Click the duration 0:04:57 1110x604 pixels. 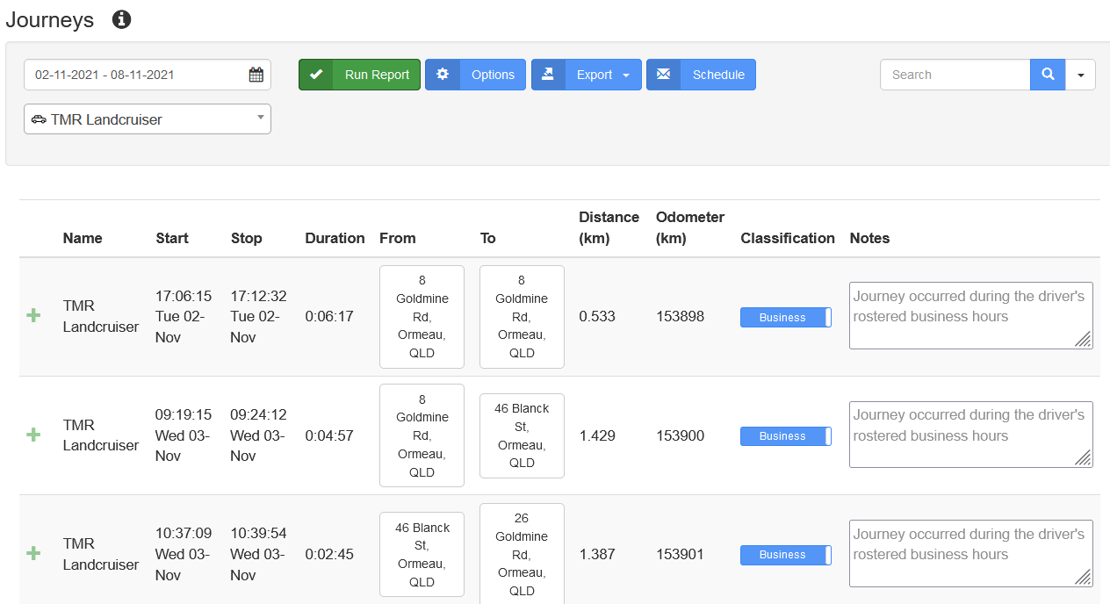(329, 435)
